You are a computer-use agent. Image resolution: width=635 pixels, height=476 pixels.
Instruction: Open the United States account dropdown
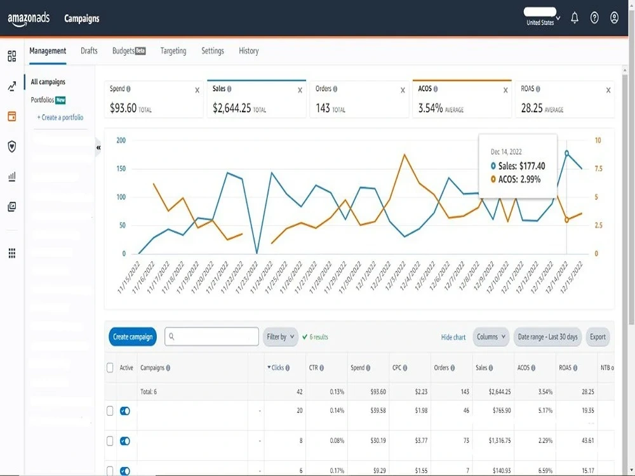pos(542,17)
